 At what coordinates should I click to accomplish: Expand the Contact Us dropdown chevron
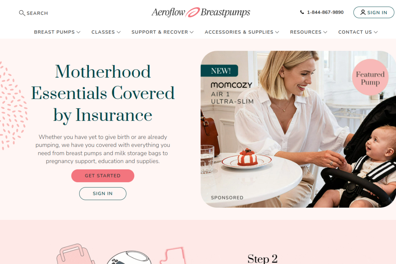[376, 32]
